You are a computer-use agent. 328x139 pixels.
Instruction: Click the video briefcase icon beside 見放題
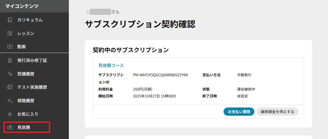point(10,127)
